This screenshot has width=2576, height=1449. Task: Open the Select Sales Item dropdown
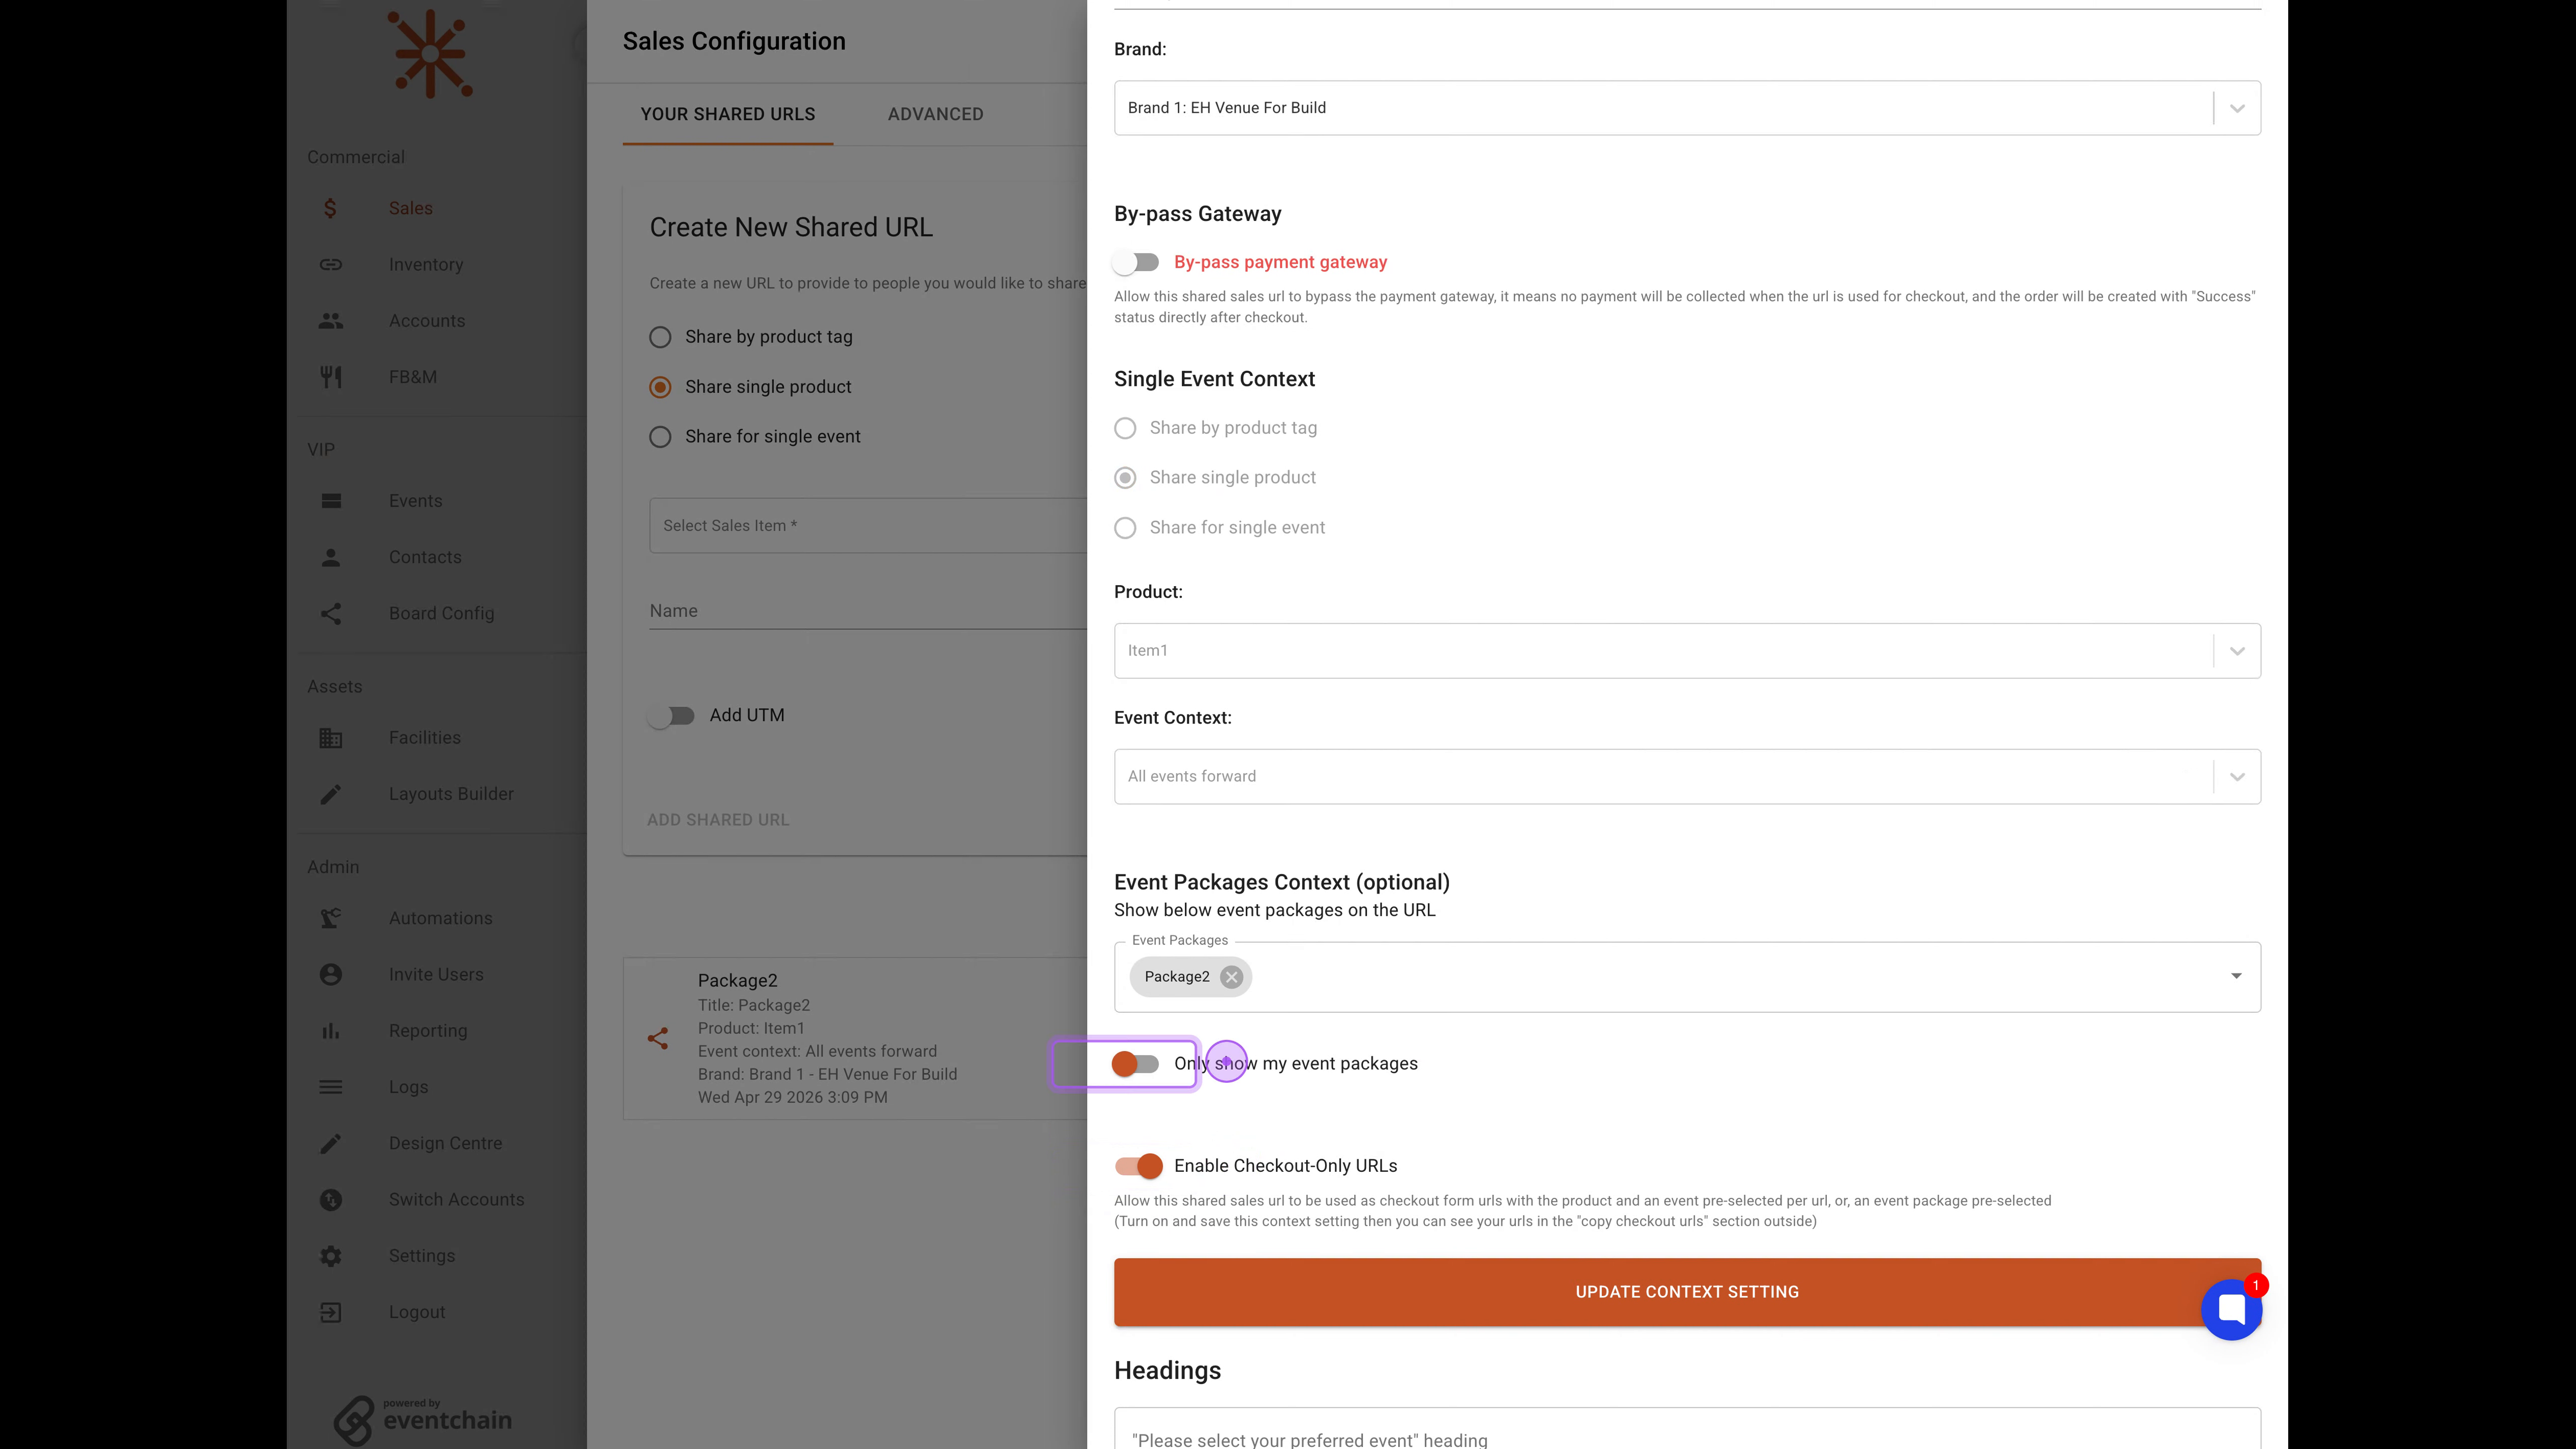(868, 526)
